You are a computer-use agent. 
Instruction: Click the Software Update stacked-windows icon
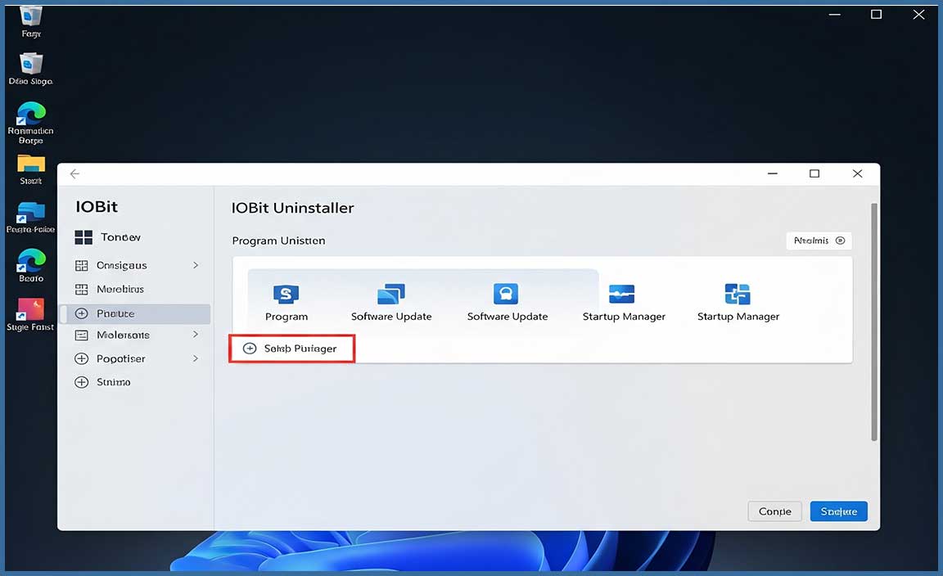(x=390, y=295)
